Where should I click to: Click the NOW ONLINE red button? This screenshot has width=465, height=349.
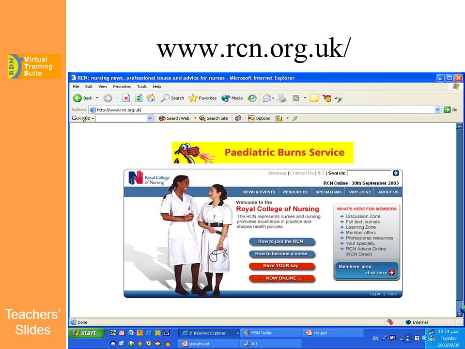pyautogui.click(x=281, y=278)
